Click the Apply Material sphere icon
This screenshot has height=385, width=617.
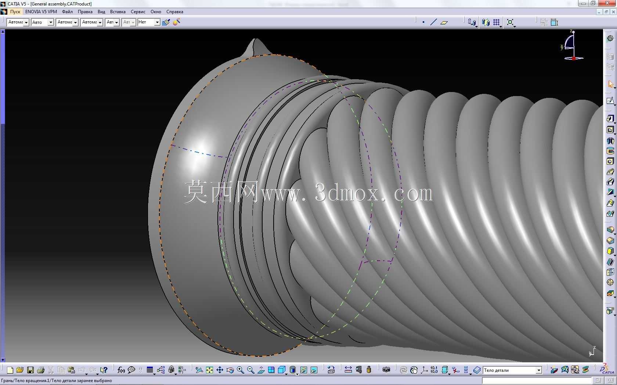pos(177,22)
